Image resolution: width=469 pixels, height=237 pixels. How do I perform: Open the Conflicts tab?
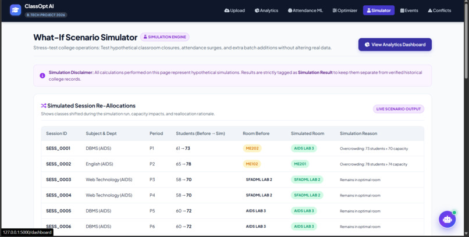439,10
